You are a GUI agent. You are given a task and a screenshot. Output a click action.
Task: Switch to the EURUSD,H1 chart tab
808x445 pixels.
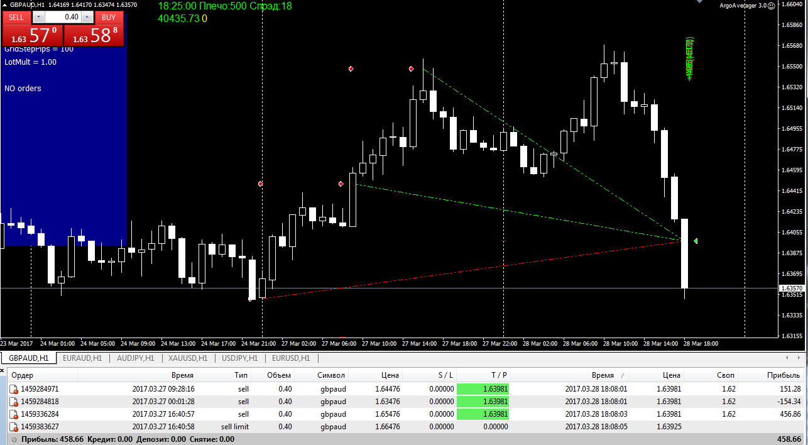290,358
